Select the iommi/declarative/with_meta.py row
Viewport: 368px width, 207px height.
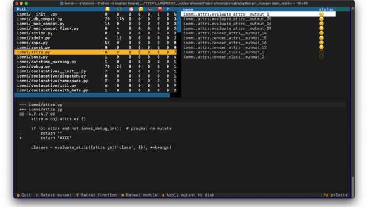click(x=95, y=90)
